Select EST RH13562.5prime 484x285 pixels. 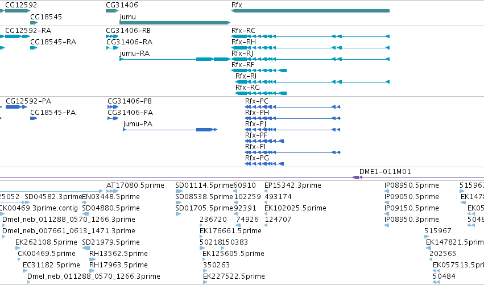pyautogui.click(x=118, y=254)
